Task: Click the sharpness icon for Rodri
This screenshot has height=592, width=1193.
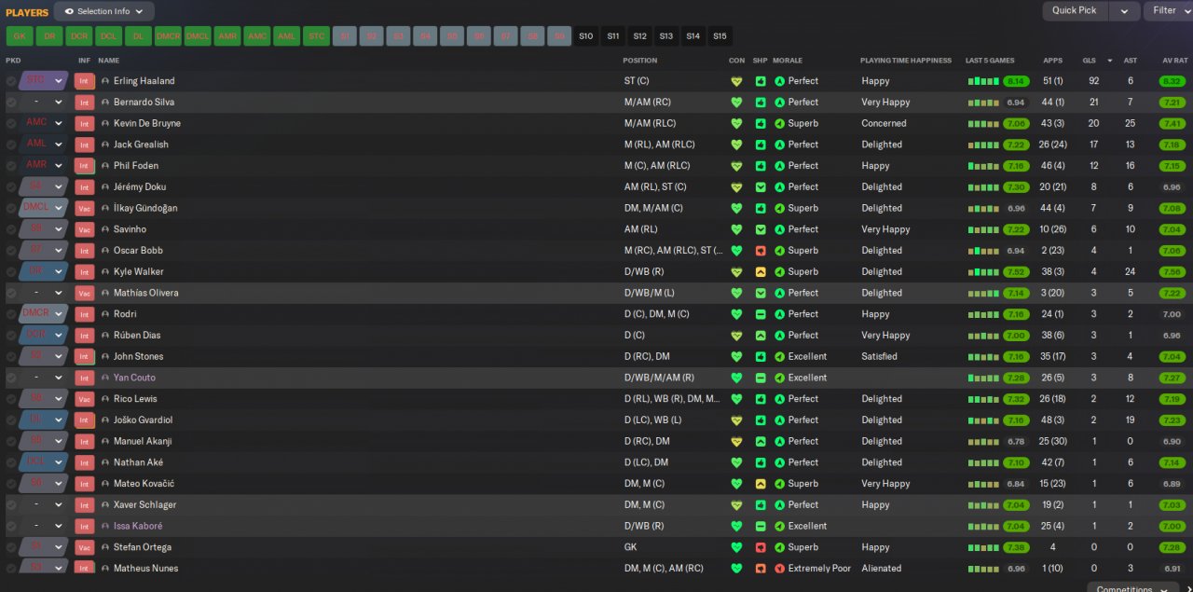Action: pyautogui.click(x=761, y=314)
